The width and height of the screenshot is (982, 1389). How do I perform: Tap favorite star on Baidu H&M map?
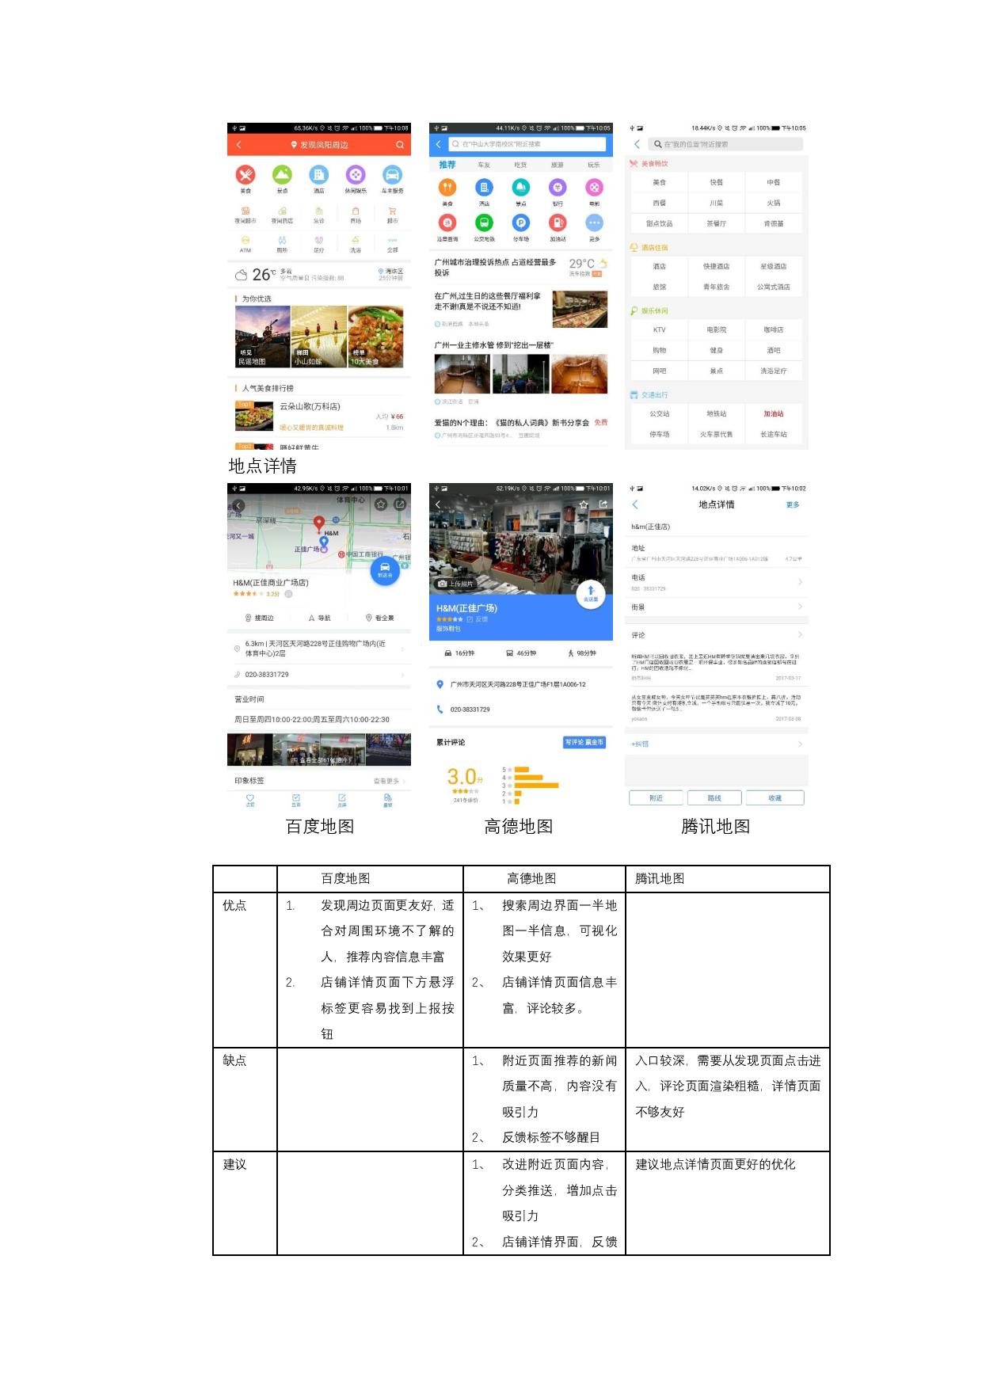click(381, 504)
